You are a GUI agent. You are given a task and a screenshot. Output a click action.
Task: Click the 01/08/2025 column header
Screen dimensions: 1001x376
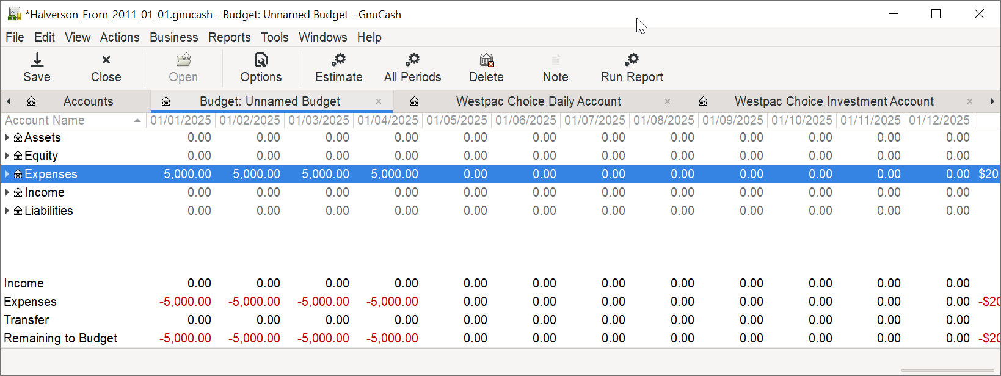(664, 120)
